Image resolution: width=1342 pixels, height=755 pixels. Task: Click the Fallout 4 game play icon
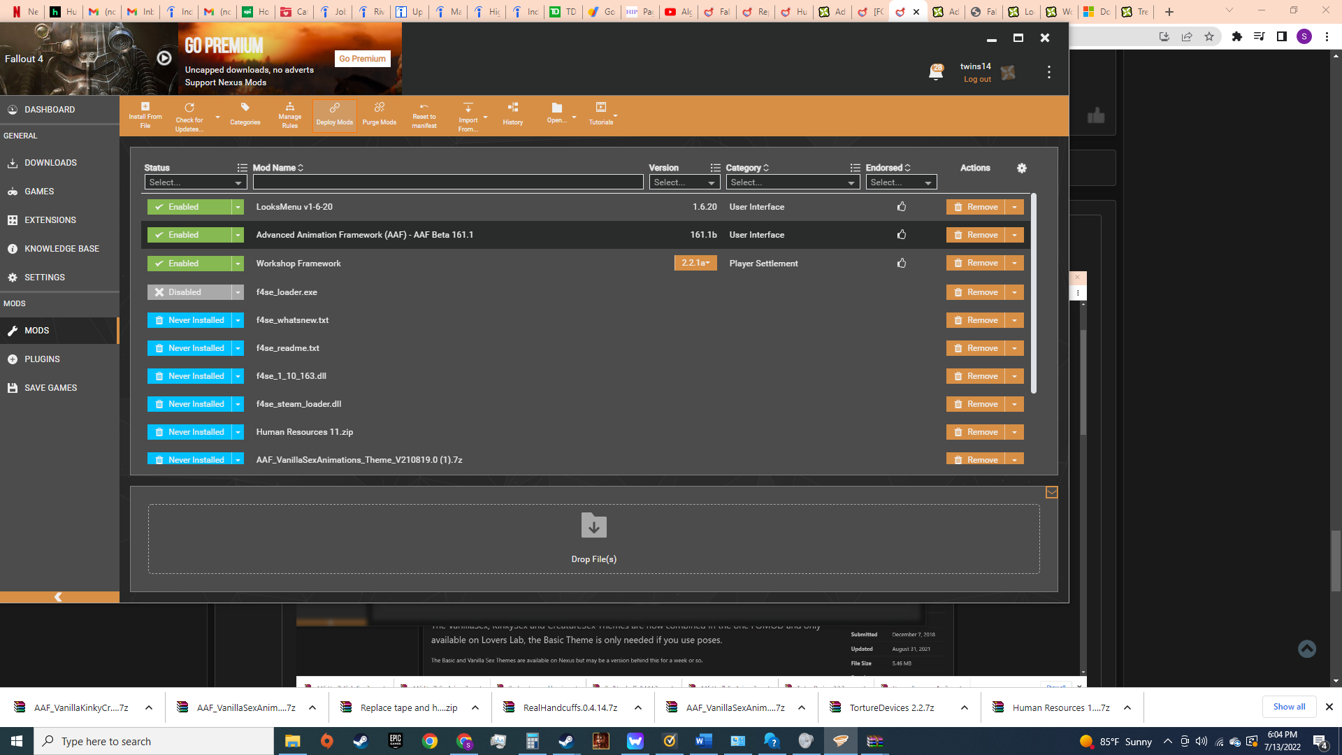[x=164, y=59]
